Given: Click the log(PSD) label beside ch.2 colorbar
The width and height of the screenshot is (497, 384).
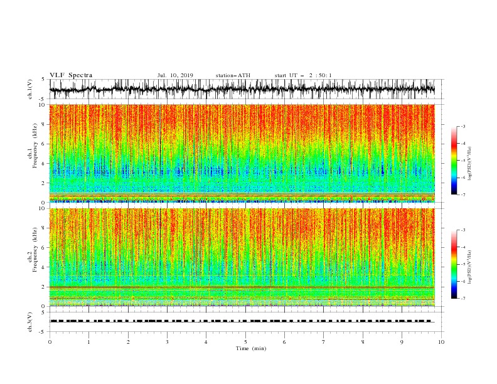Looking at the screenshot, I should pyautogui.click(x=470, y=267).
